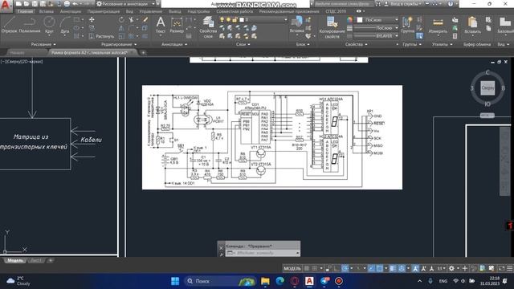Expand the Рисование panel
This screenshot has height=289, width=514.
point(43,44)
